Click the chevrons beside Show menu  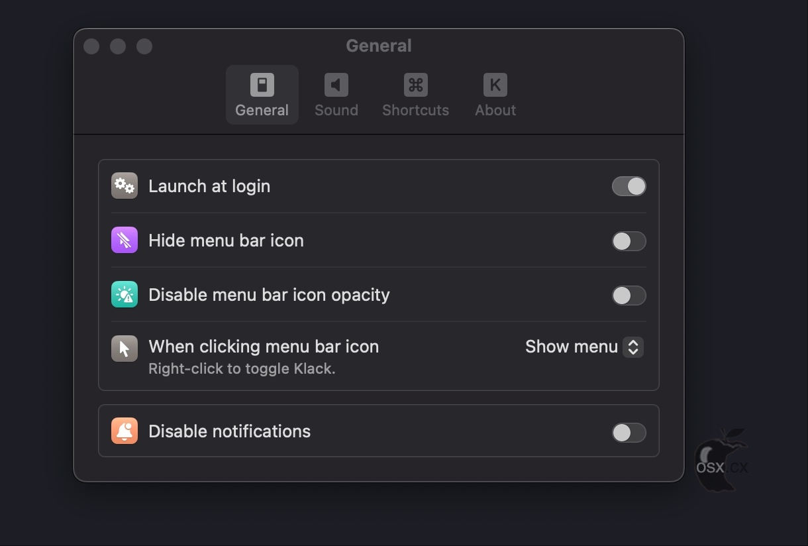(633, 347)
